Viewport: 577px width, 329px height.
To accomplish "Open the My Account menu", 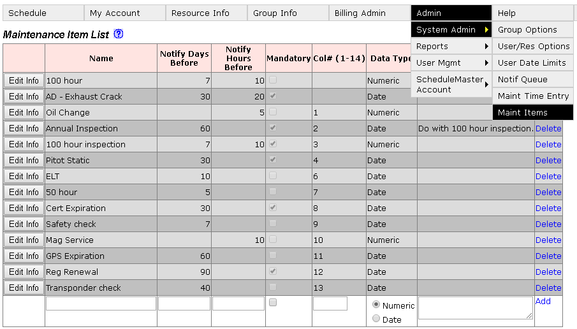I will tap(125, 13).
